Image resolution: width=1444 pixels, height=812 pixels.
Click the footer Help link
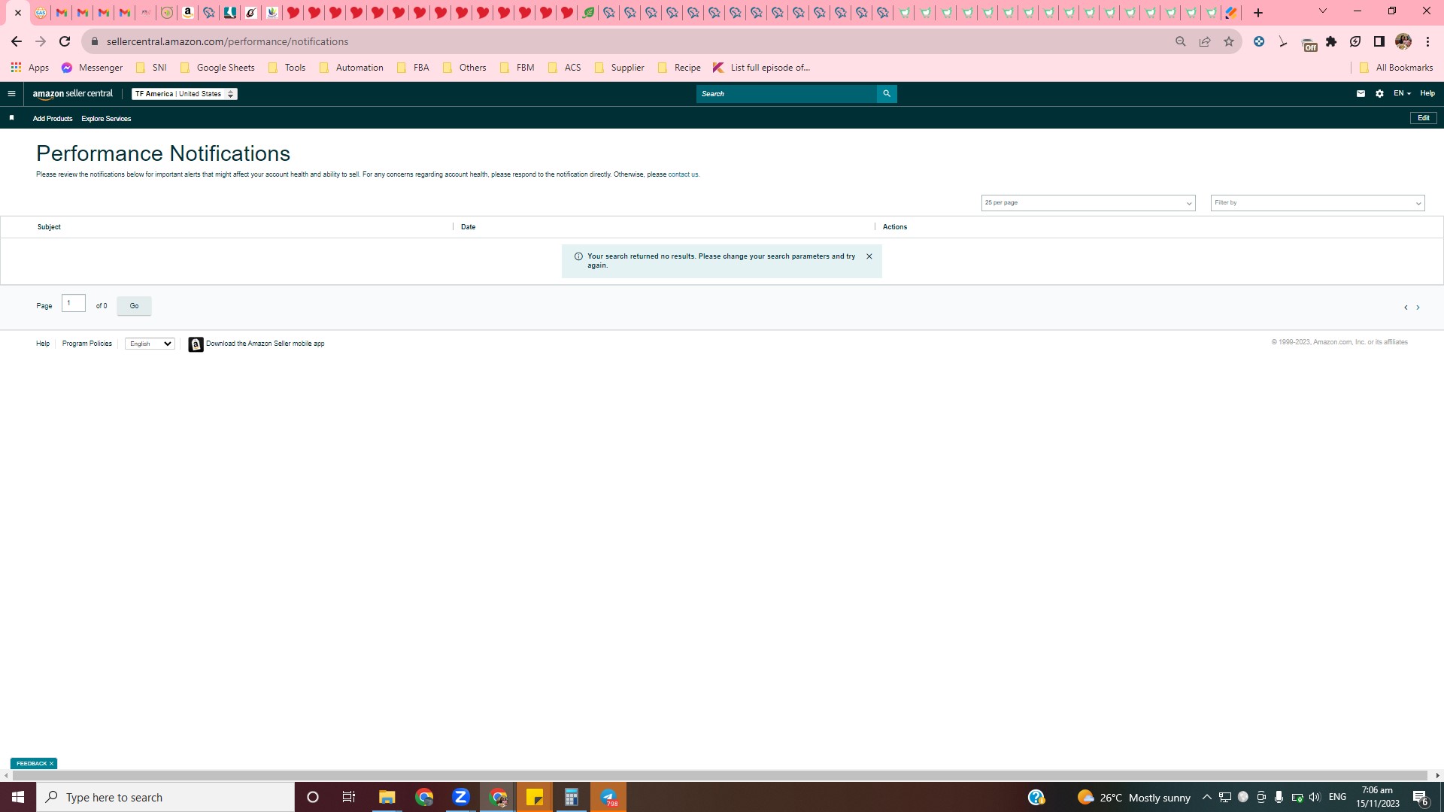(43, 344)
